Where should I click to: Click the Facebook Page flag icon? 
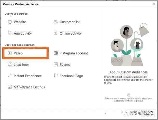pos(56,75)
